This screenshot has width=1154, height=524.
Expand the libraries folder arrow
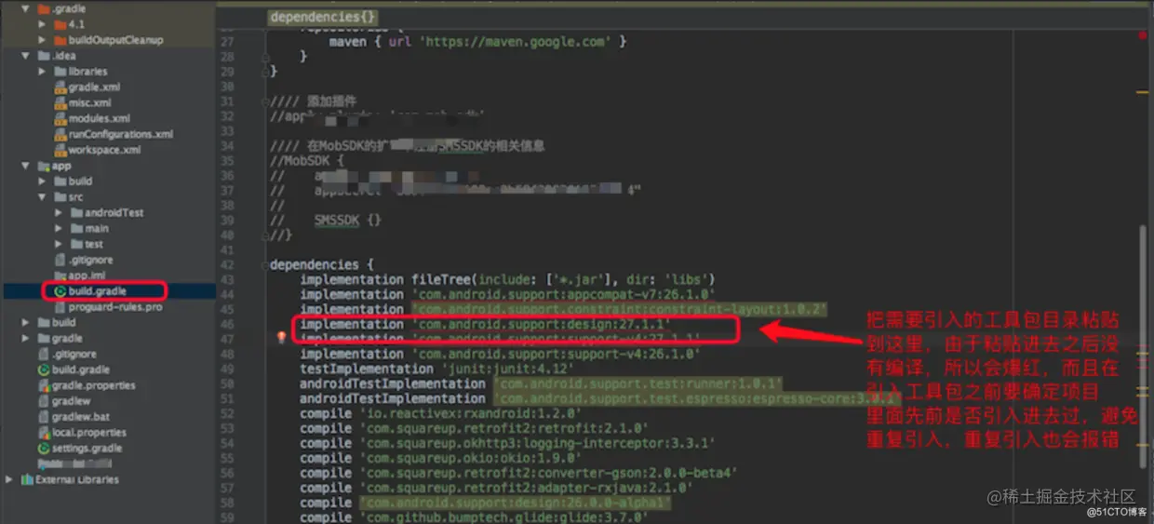point(42,72)
